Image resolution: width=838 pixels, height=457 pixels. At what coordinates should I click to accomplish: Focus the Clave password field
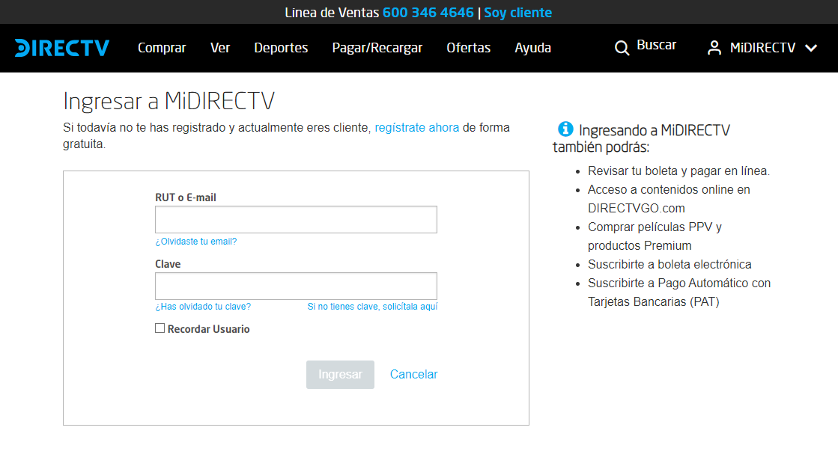click(296, 286)
